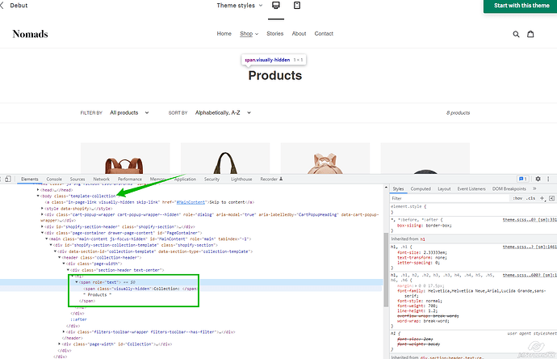Switch to the Computed styles tab

421,188
